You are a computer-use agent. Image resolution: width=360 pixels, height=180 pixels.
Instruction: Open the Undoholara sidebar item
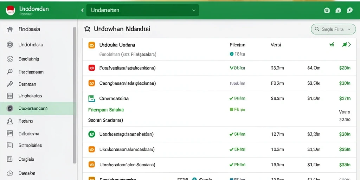coord(31,45)
